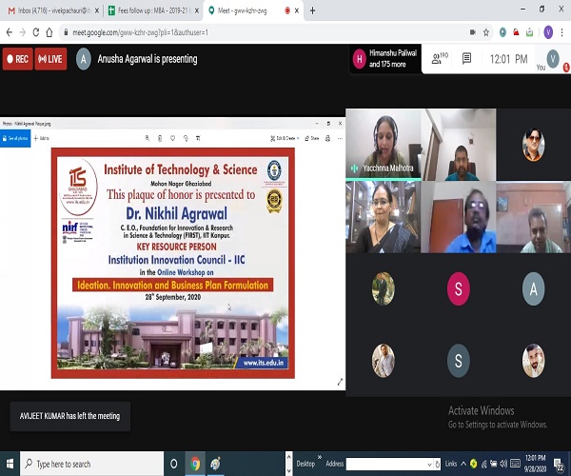Click the green mail extension icon
The image size is (571, 476).
click(x=529, y=32)
